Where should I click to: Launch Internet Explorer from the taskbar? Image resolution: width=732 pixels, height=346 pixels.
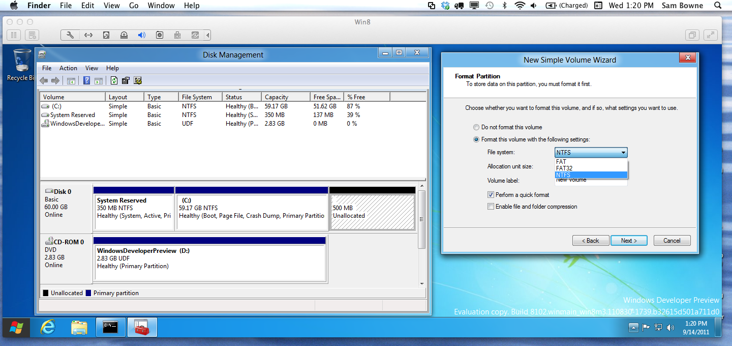click(x=48, y=327)
